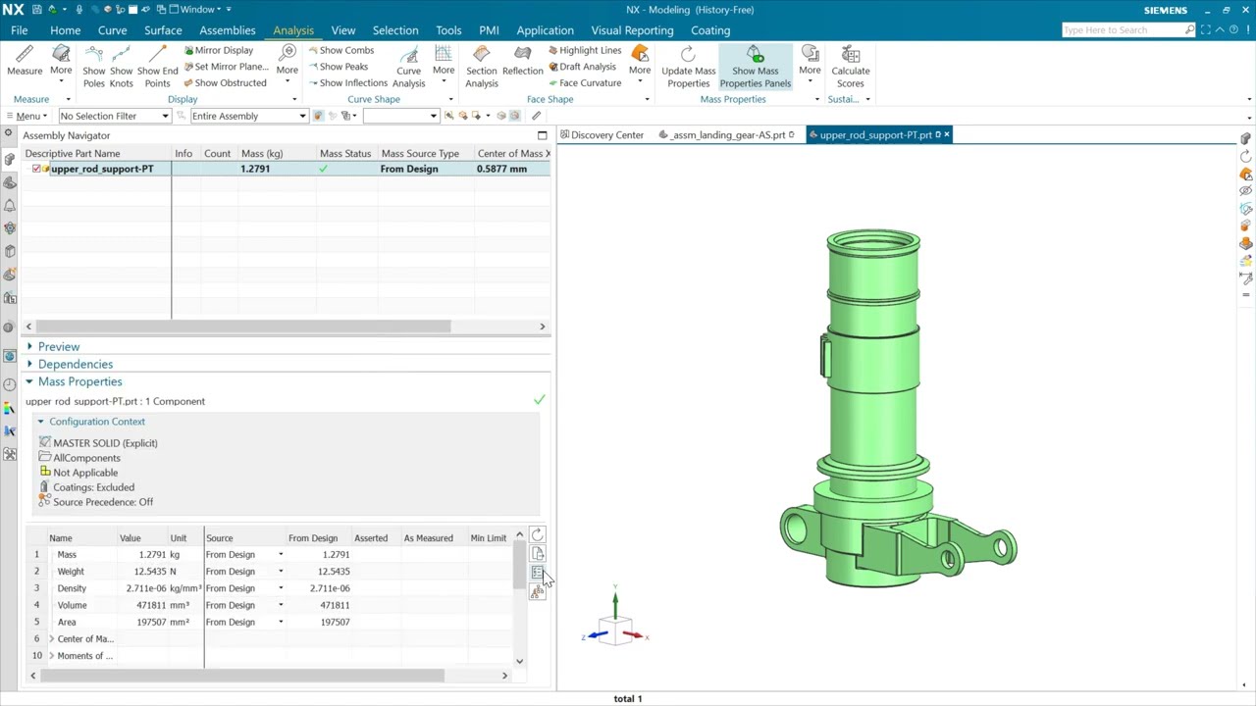Screen dimensions: 1256x706
Task: Click Update Mass Properties
Action: tap(688, 68)
